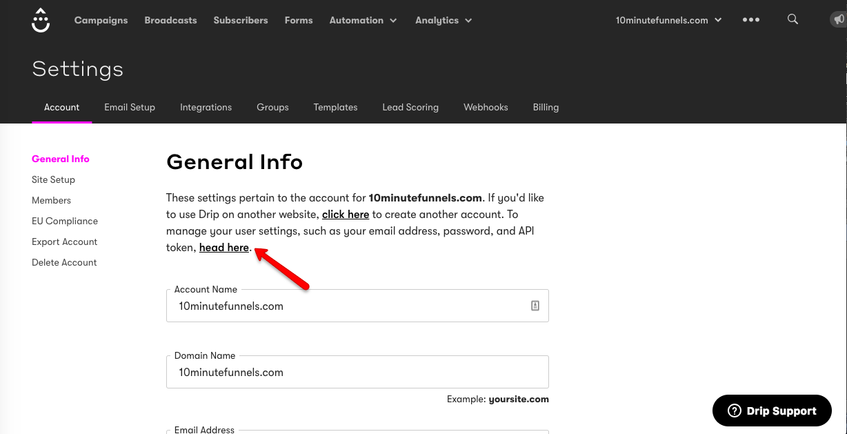This screenshot has width=847, height=434.
Task: Click the megaphone announcements icon
Action: pyautogui.click(x=839, y=20)
